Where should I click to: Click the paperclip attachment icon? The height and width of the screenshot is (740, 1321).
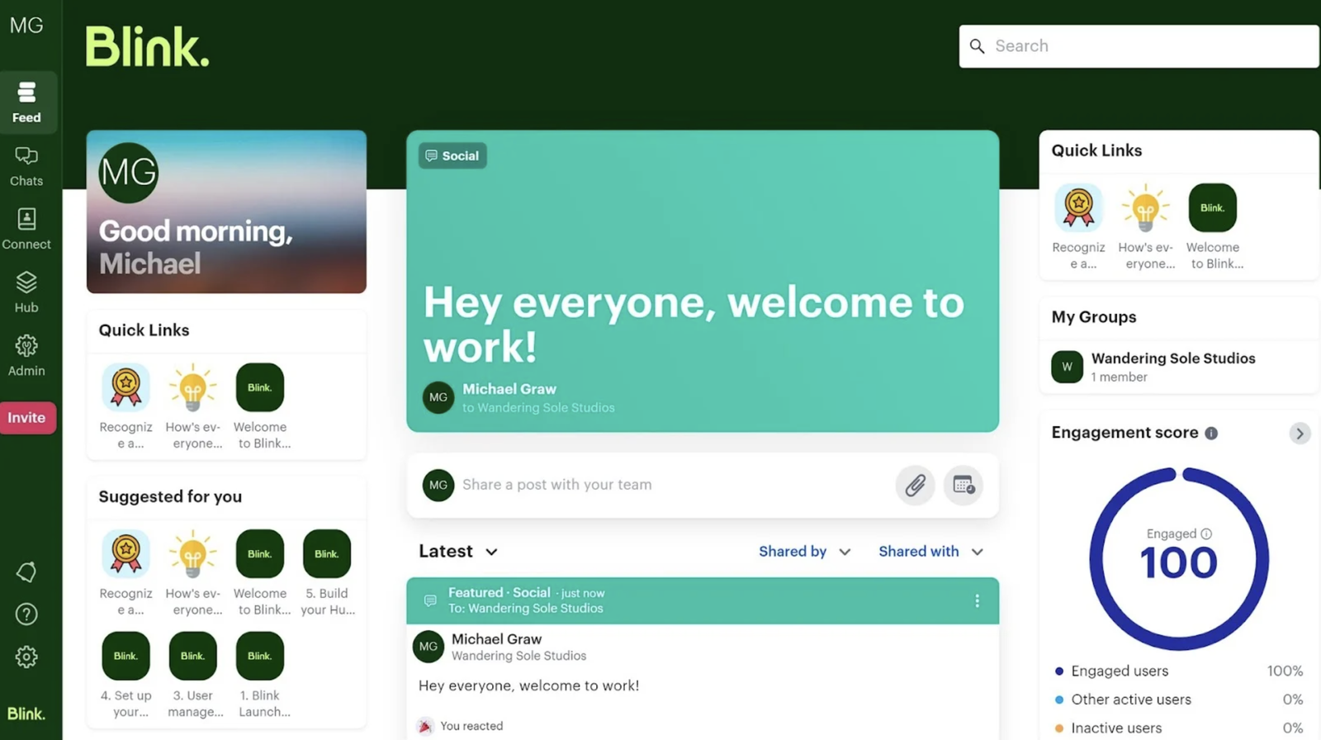tap(915, 485)
